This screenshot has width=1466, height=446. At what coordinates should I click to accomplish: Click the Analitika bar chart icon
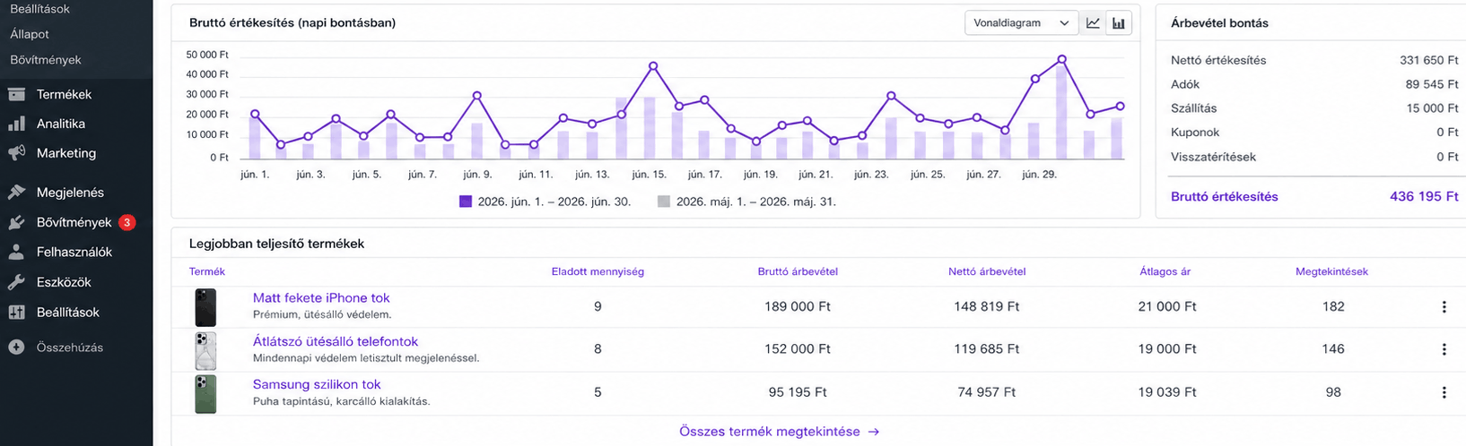point(16,124)
